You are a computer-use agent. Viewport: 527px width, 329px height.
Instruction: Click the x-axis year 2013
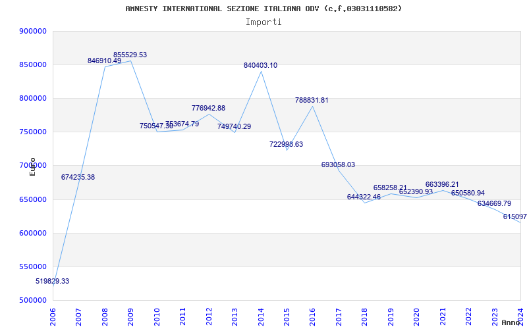pos(235,316)
